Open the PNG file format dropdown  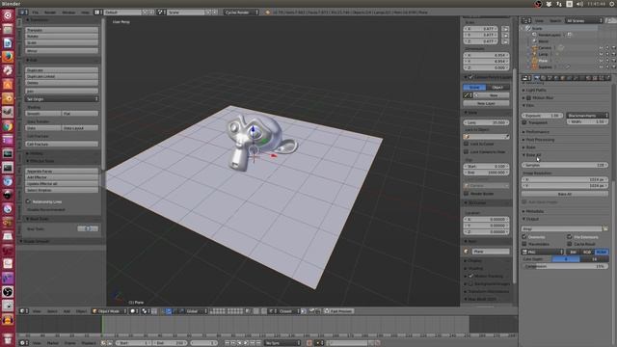(543, 252)
